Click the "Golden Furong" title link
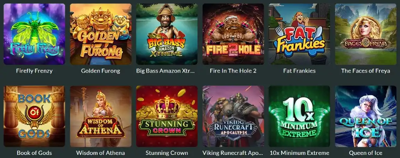 100,71
